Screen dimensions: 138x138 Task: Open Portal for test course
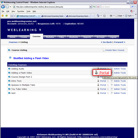click(103, 93)
